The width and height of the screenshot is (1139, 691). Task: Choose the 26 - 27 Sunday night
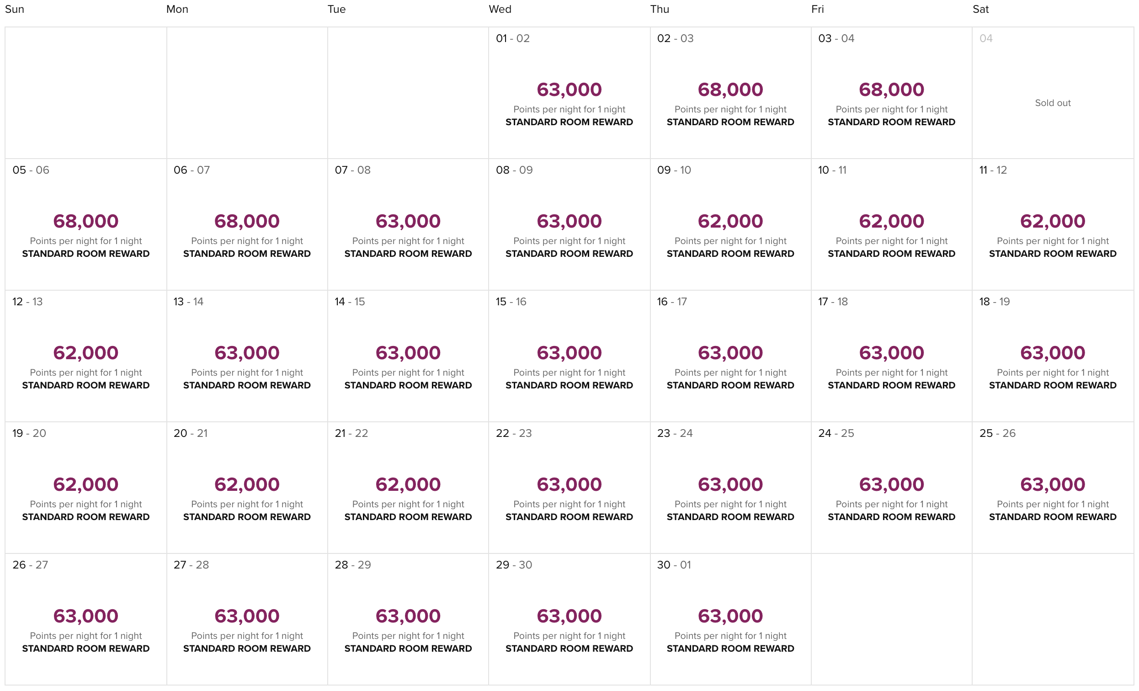click(x=86, y=619)
